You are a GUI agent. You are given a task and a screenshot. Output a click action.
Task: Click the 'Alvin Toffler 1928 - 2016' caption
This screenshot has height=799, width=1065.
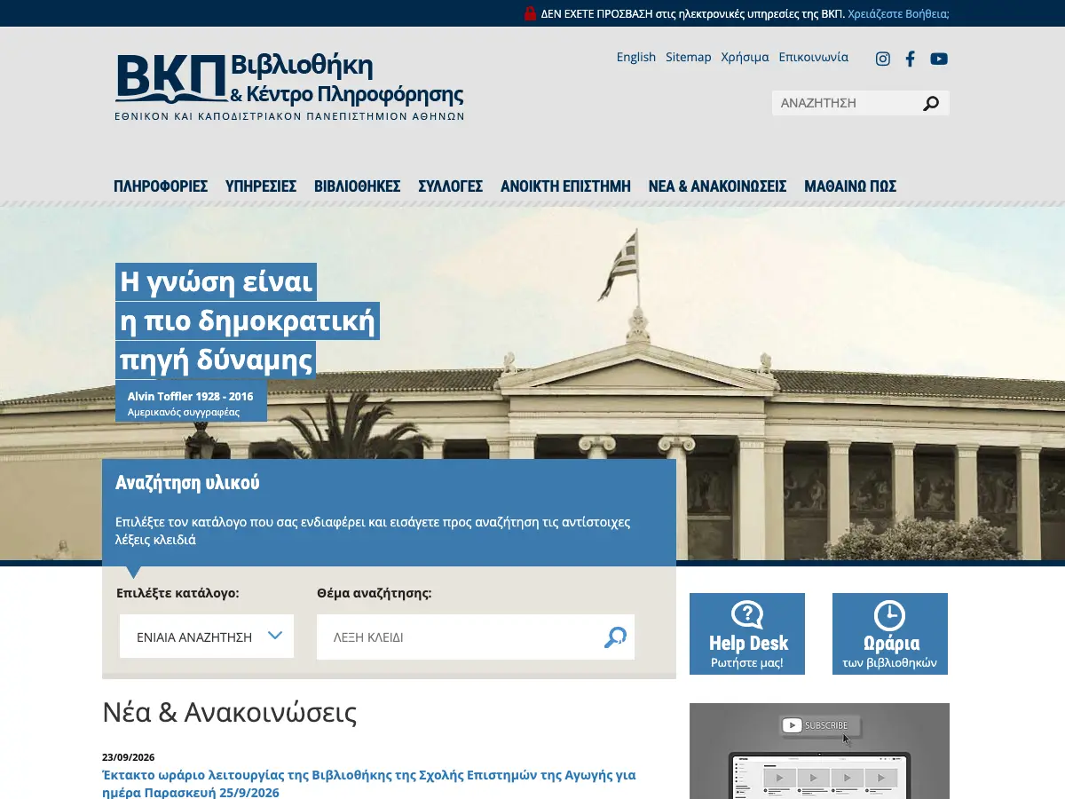(x=190, y=396)
